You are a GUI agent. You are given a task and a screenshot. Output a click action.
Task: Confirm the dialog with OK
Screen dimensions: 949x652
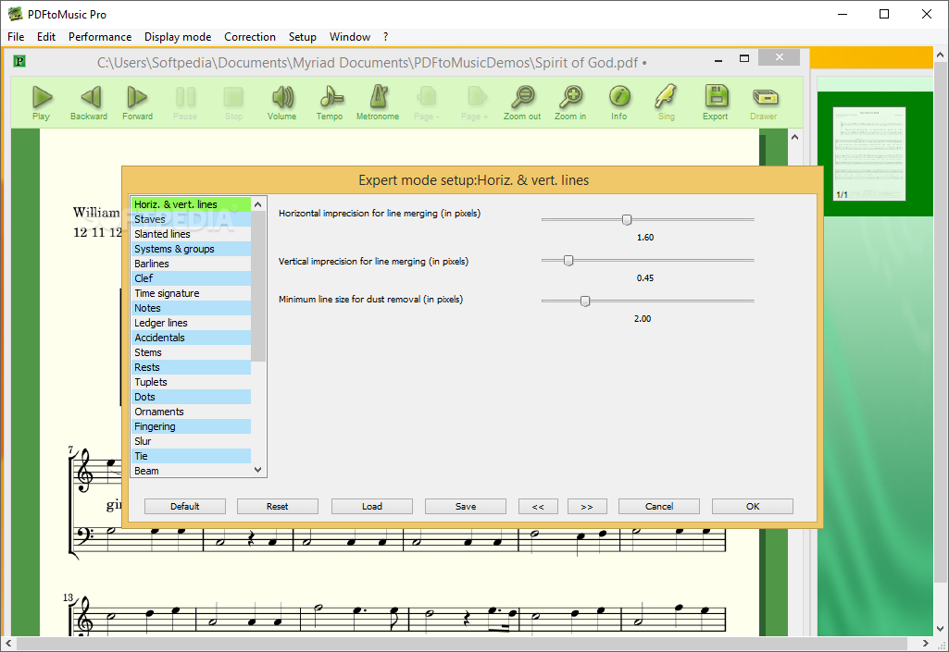click(x=753, y=506)
